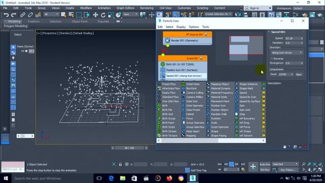Click the Undo arrow icon
The height and width of the screenshot is (183, 325).
click(x=6, y=15)
